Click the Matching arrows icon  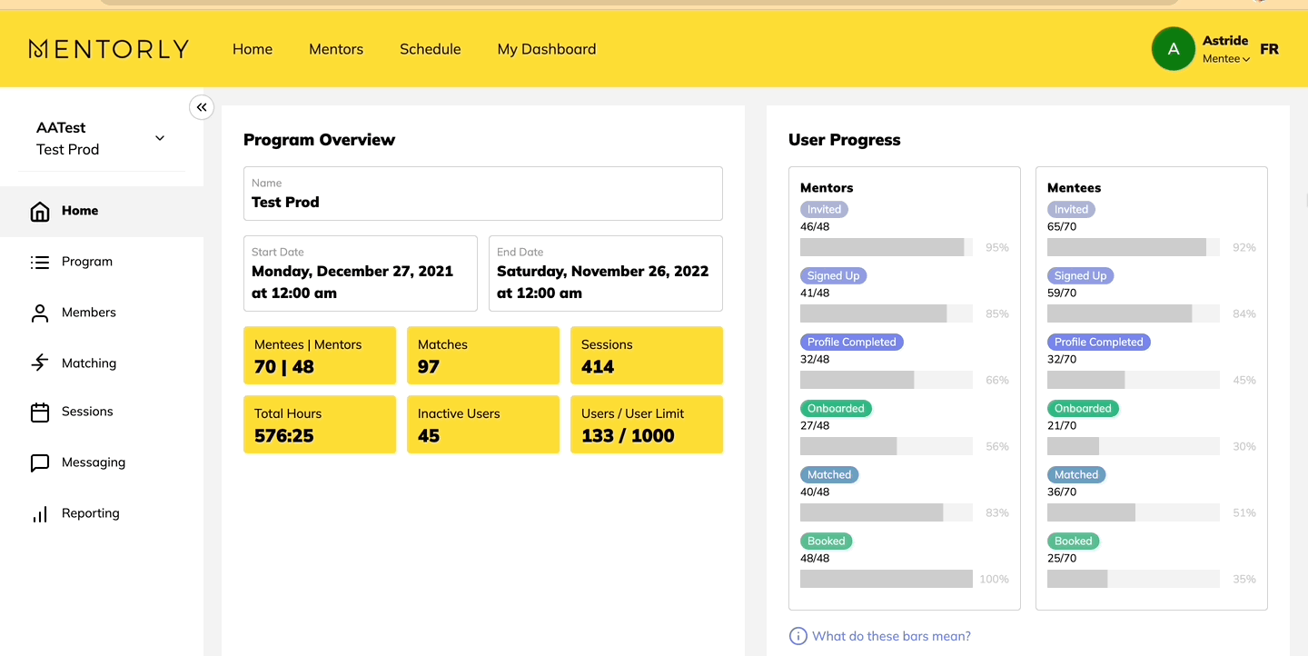pyautogui.click(x=40, y=363)
